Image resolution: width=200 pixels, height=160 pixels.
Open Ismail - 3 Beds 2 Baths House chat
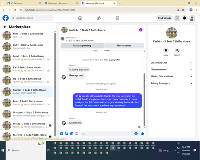click(x=27, y=58)
